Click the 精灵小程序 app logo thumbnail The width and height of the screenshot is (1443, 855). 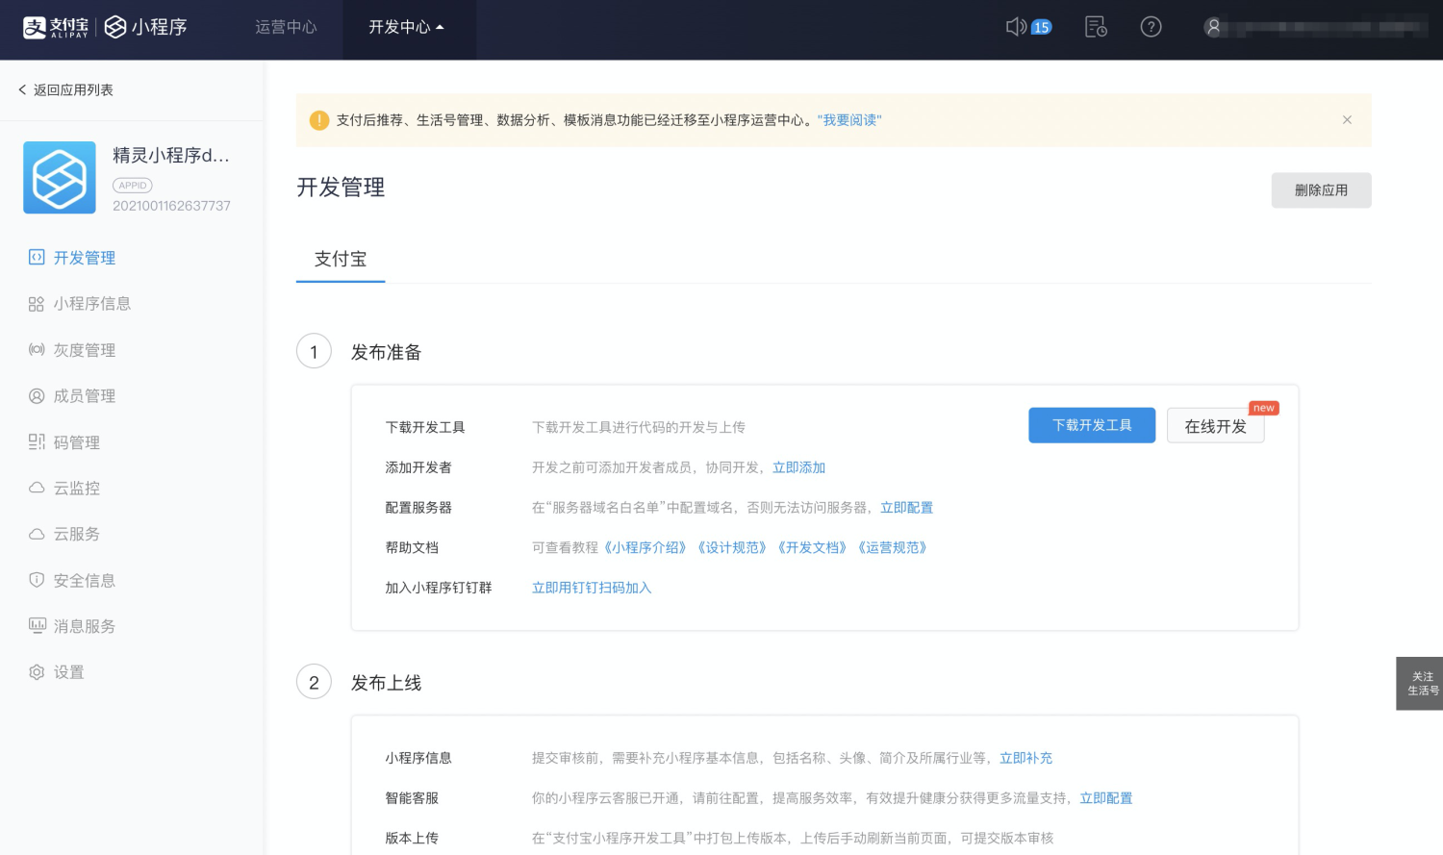click(60, 178)
